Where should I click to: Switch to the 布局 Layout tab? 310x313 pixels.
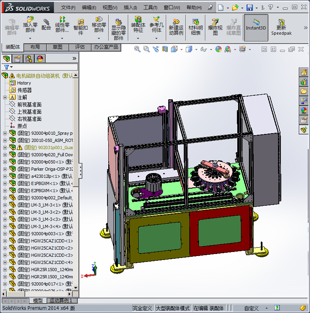click(35, 47)
